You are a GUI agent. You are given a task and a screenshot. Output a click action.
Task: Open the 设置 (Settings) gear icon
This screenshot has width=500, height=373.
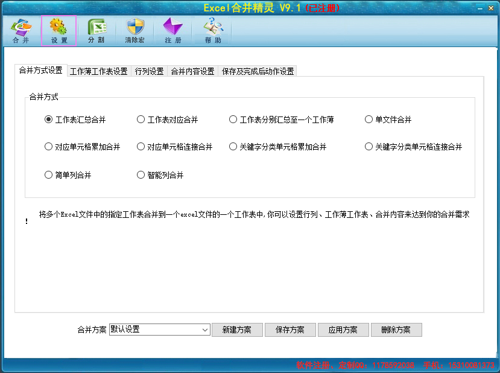coord(59,31)
